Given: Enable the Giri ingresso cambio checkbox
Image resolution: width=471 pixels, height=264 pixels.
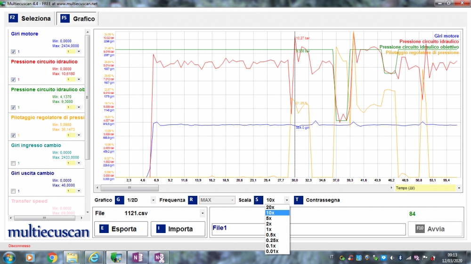Looking at the screenshot, I should [x=13, y=163].
